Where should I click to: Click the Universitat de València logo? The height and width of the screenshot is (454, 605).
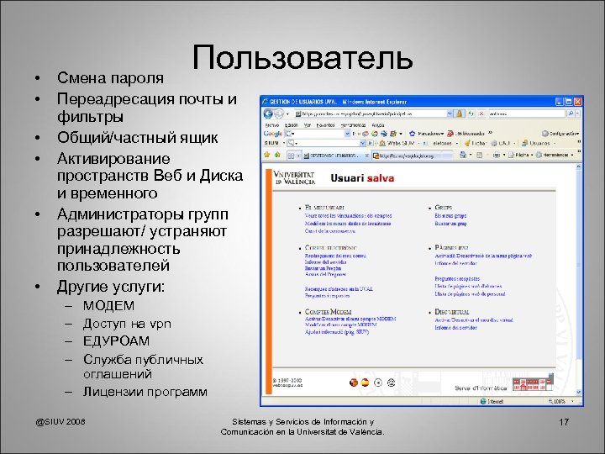[x=294, y=177]
